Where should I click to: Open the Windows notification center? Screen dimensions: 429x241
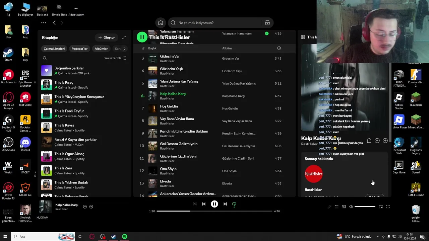click(422, 237)
